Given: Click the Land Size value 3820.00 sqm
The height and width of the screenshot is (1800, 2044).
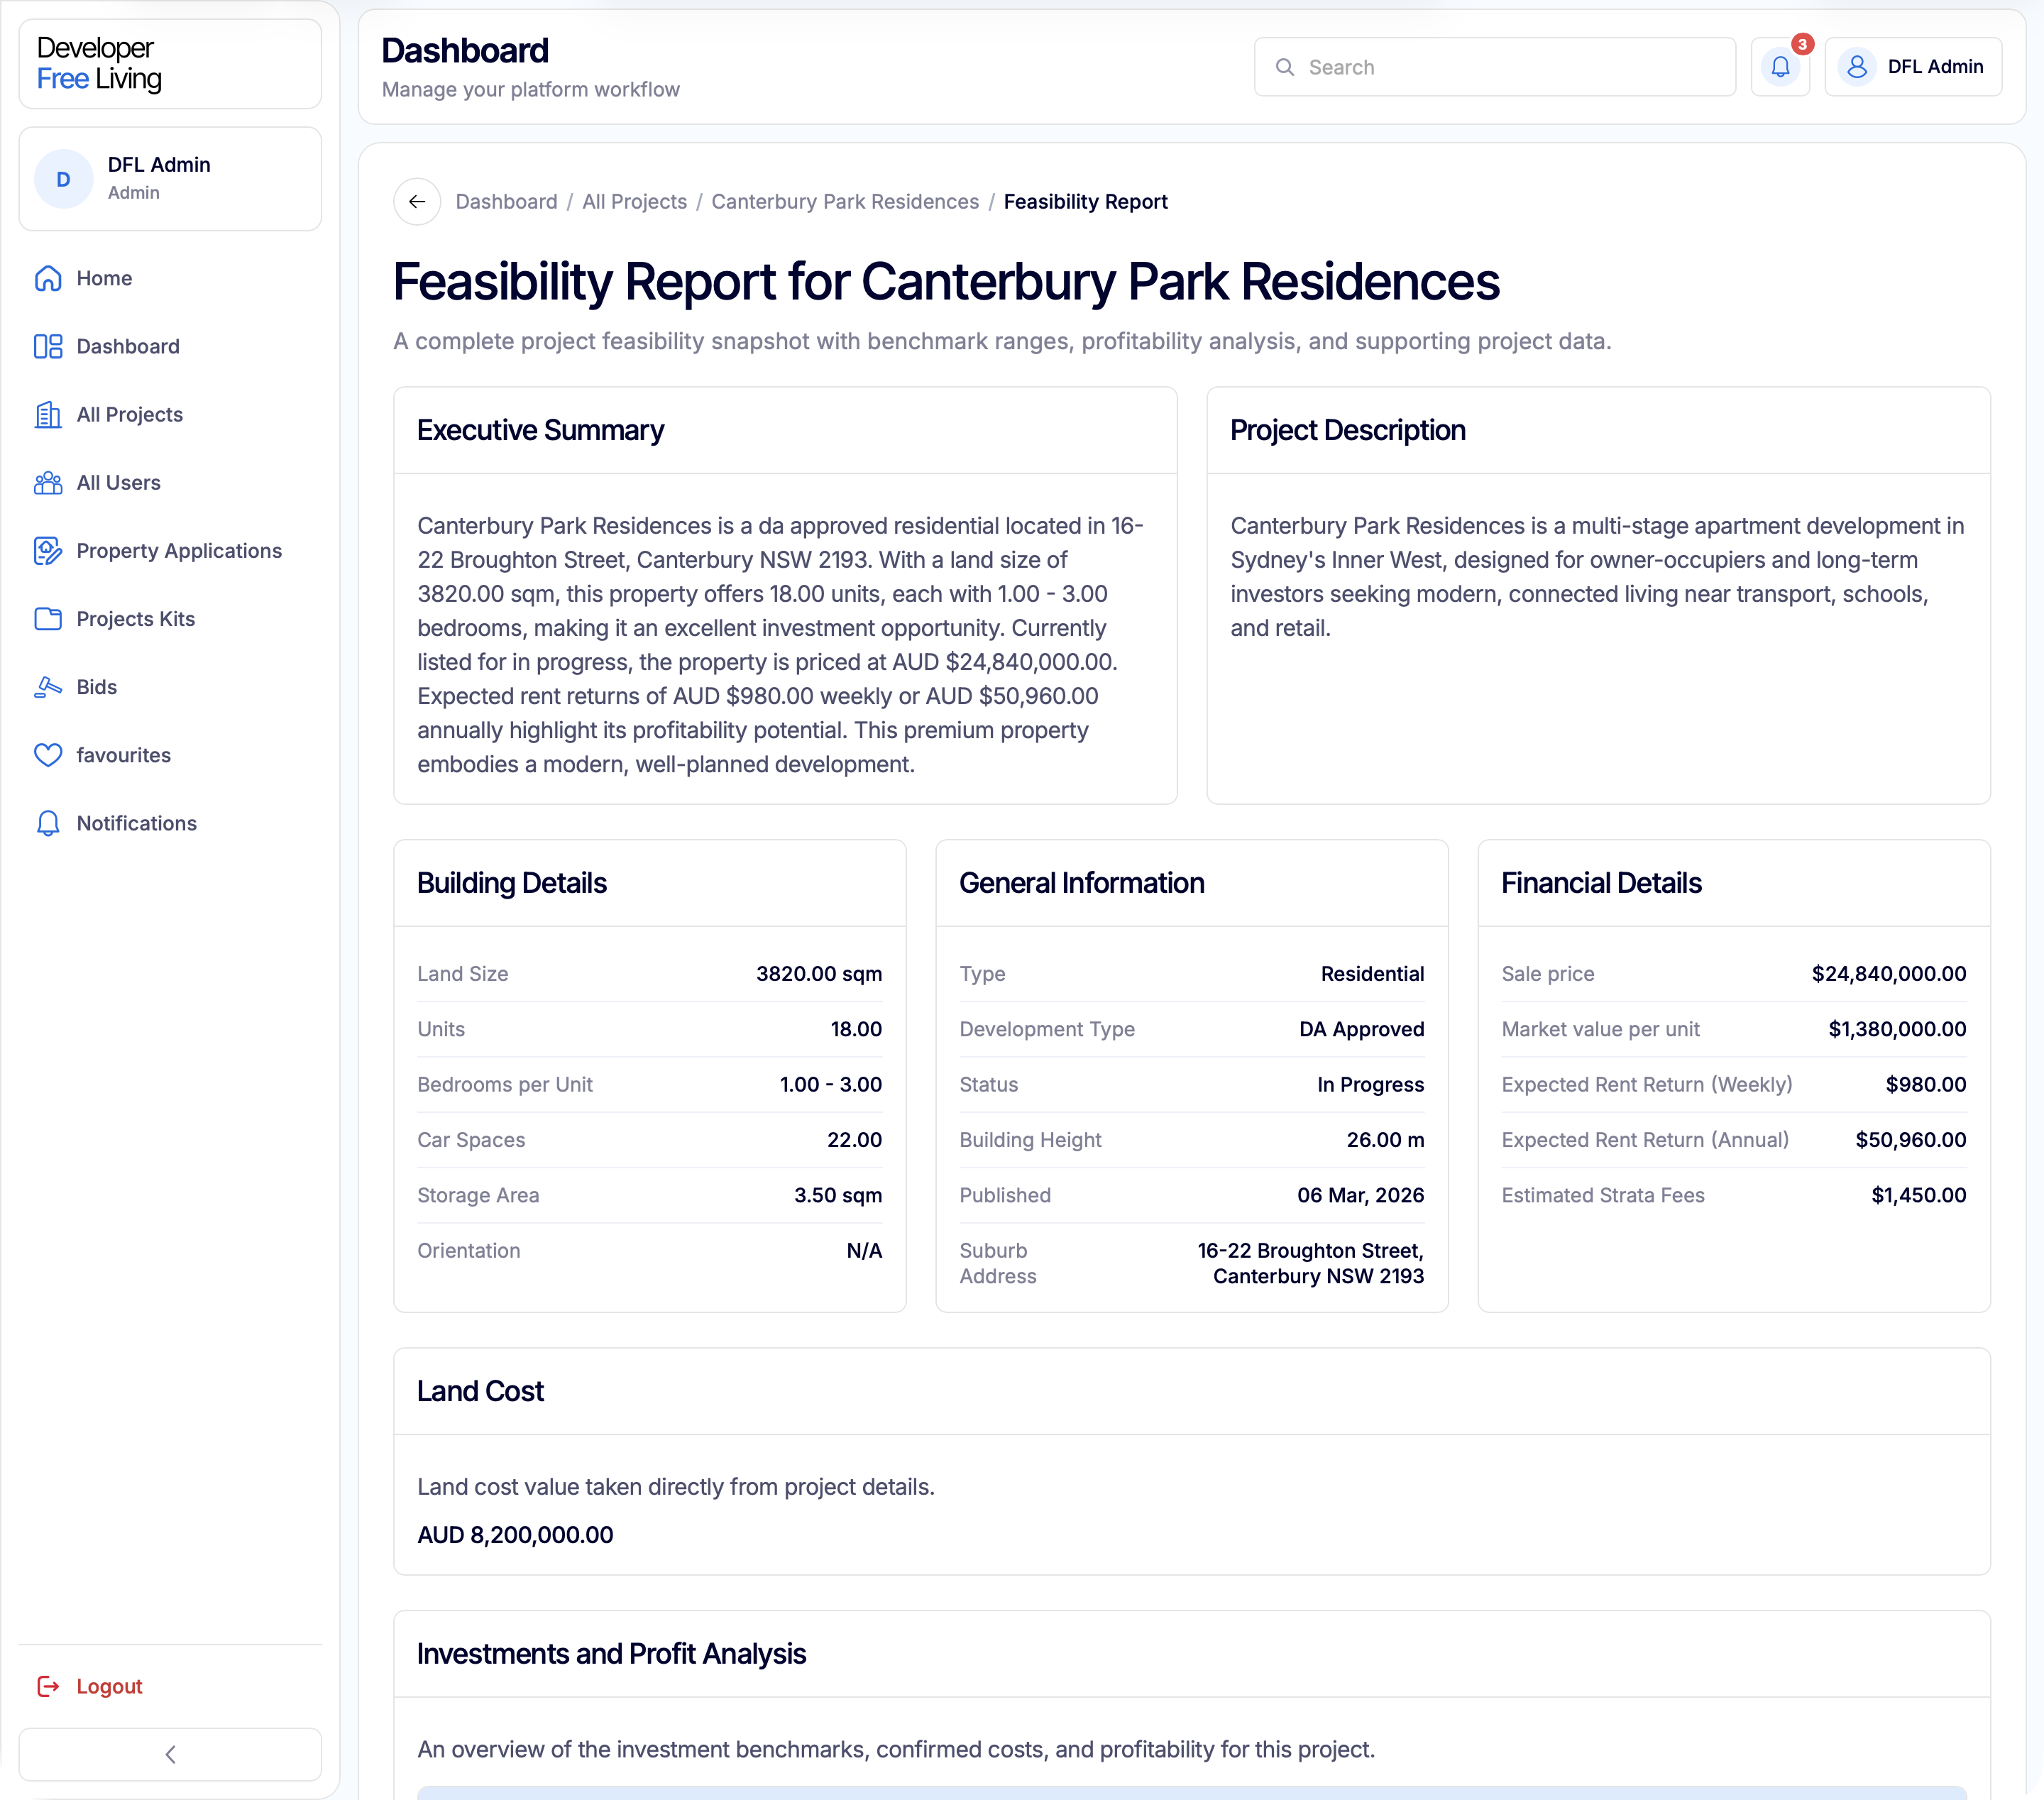Looking at the screenshot, I should 818,974.
